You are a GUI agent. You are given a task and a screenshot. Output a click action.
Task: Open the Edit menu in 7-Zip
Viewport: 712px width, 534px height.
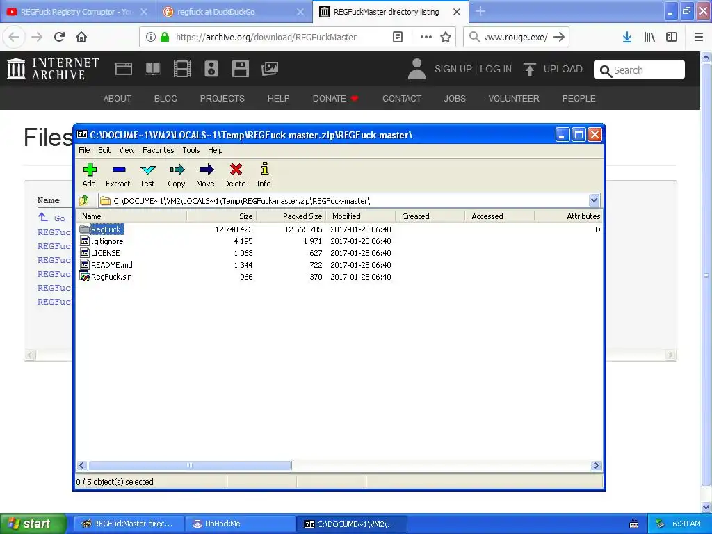coord(104,150)
